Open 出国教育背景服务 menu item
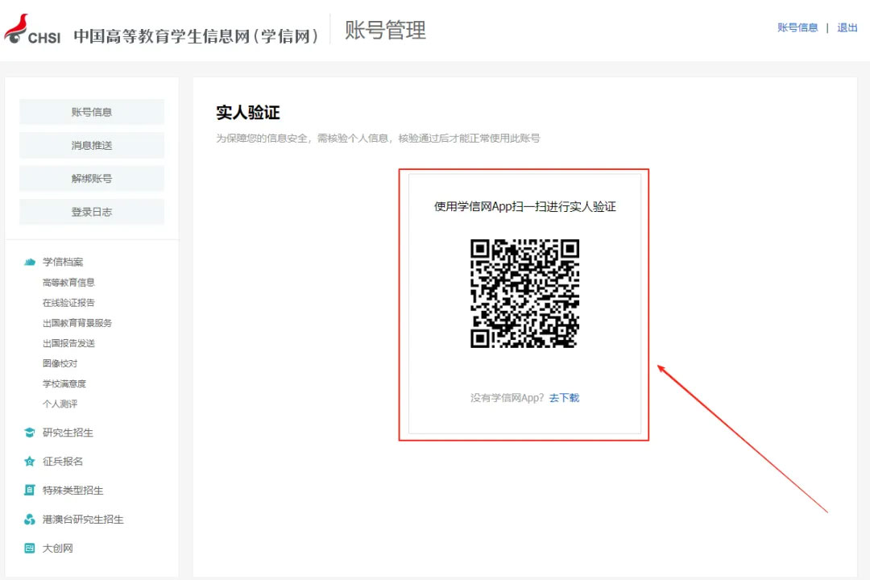The image size is (870, 580). 77,323
